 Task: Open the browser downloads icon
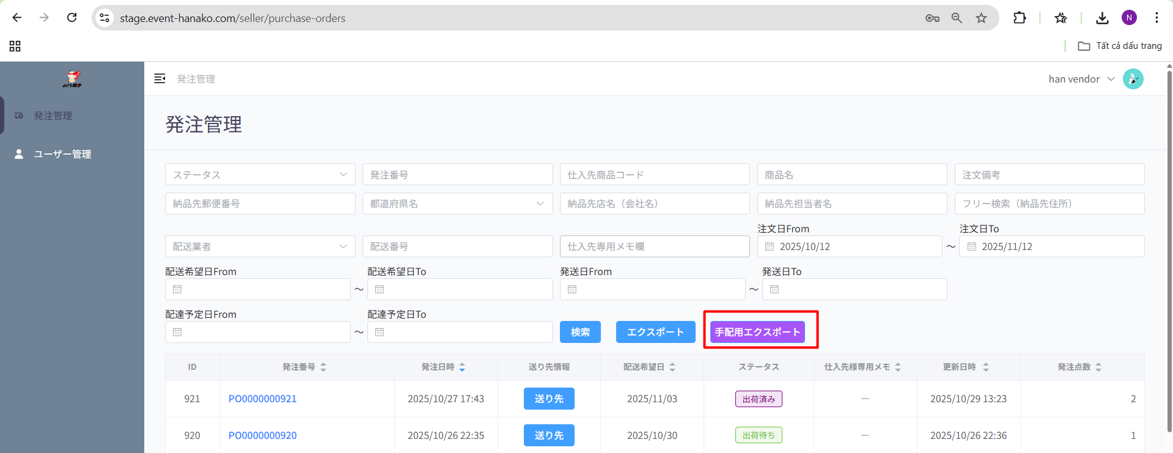(x=1101, y=18)
